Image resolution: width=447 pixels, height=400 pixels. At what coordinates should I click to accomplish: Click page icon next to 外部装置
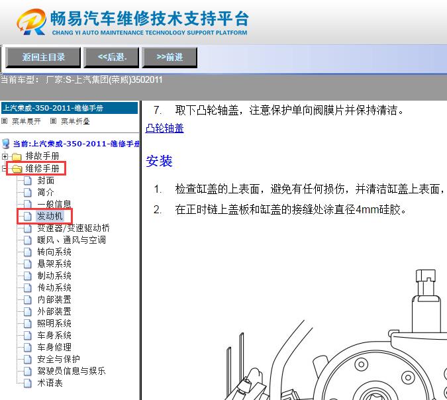coord(28,312)
